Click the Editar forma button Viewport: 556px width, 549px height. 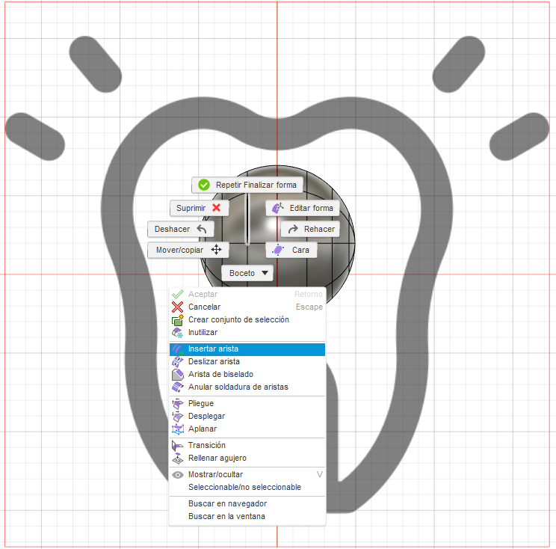pos(303,208)
